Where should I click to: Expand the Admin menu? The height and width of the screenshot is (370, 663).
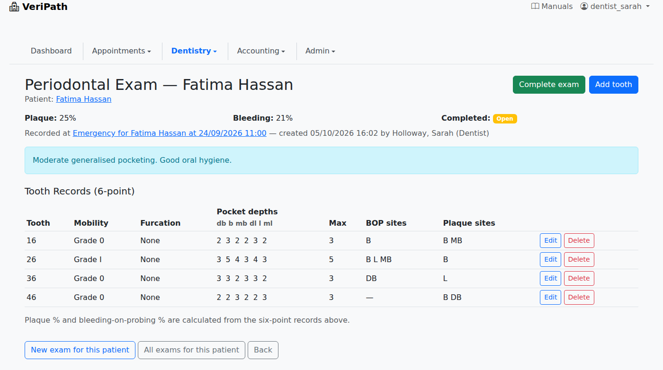coord(320,51)
